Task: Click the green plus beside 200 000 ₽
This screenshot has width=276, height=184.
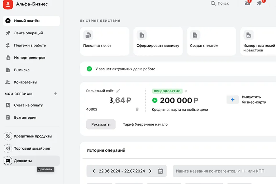Action: 155,100
